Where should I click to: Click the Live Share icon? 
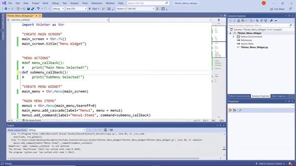point(271,9)
